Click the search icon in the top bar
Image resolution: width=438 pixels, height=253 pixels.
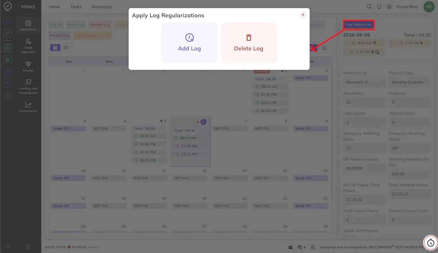pos(369,7)
